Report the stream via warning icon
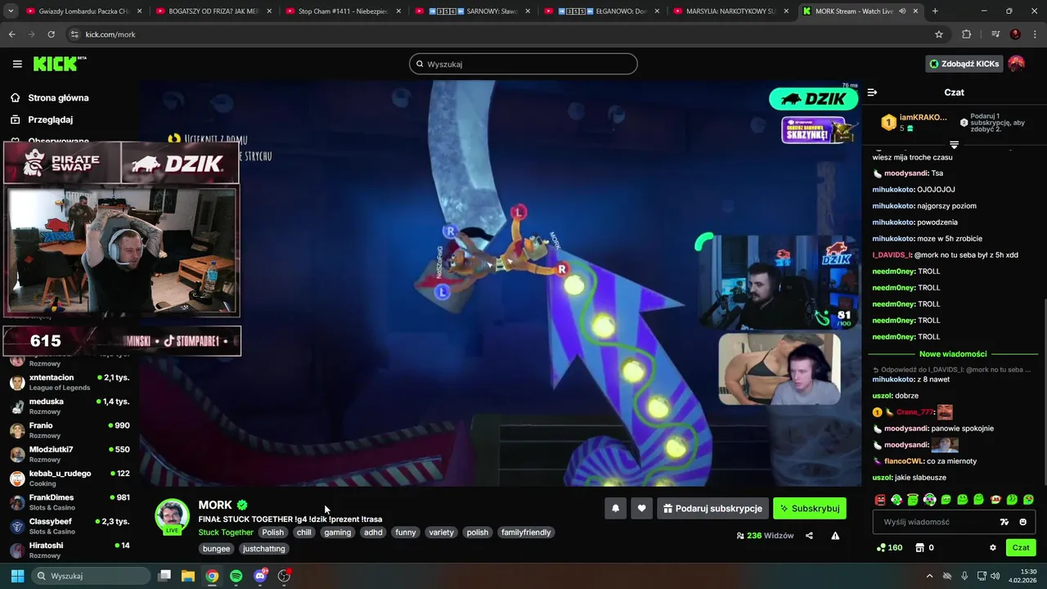This screenshot has width=1047, height=589. (835, 536)
